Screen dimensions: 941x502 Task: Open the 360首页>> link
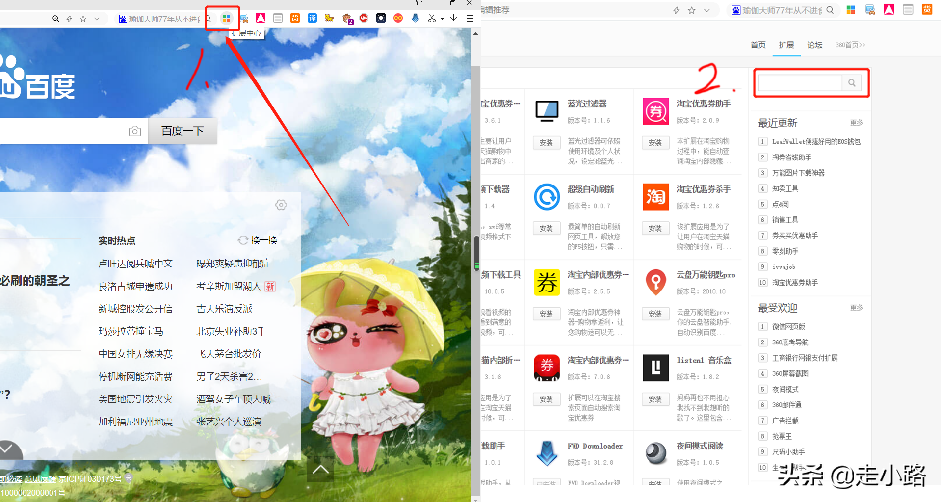point(850,45)
